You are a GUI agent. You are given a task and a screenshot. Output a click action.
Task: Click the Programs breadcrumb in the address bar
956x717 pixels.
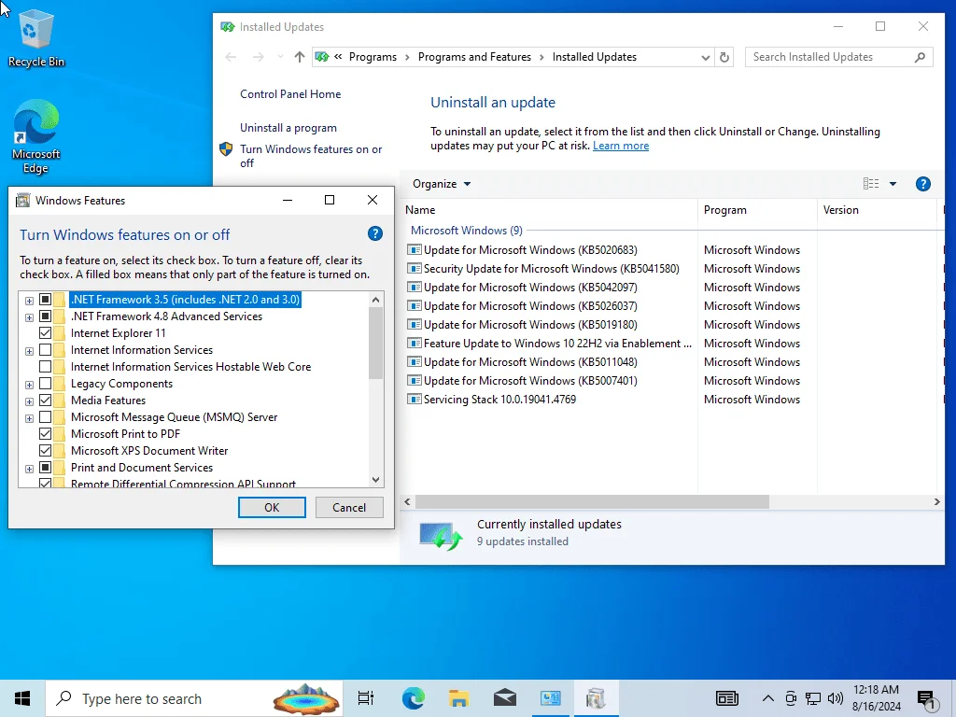pyautogui.click(x=373, y=57)
